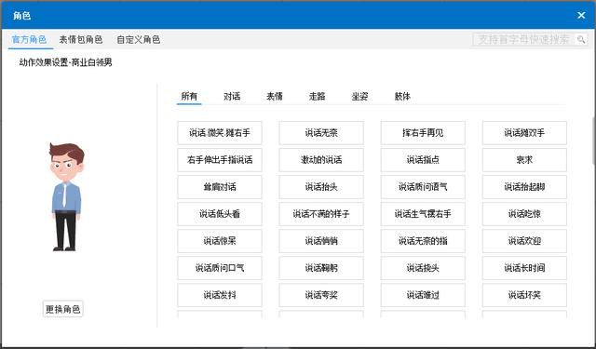Choose the 右手伸出手指说话 action
Viewport: 596px width, 349px height.
tap(220, 160)
